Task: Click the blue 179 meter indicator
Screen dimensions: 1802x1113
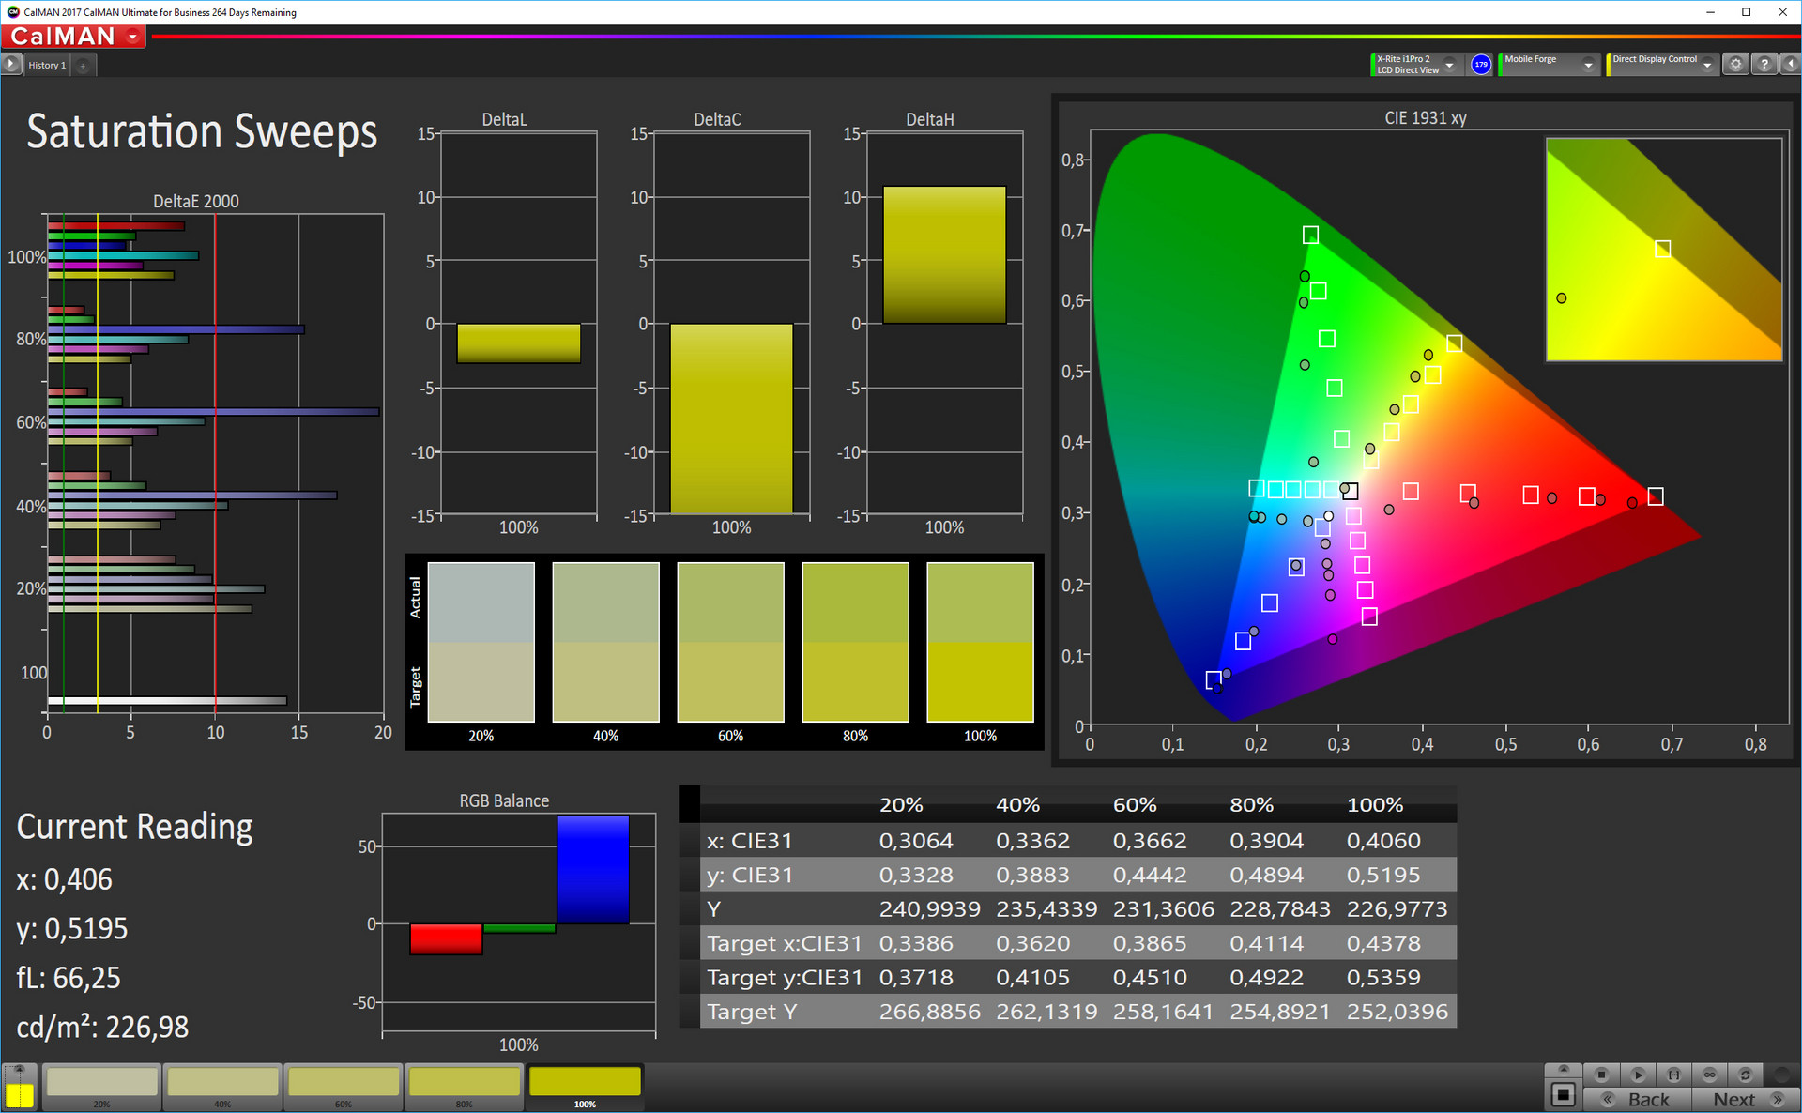Action: tap(1481, 64)
